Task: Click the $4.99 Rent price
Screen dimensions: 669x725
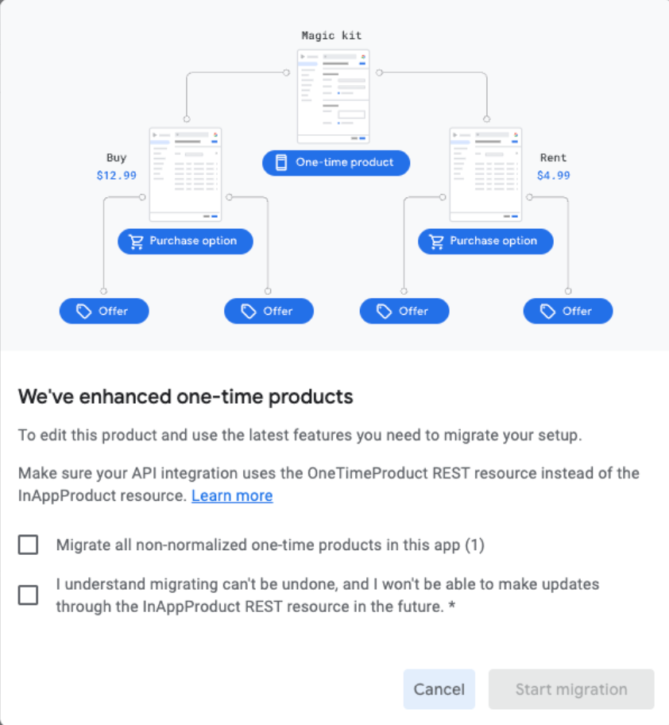Action: click(x=554, y=176)
